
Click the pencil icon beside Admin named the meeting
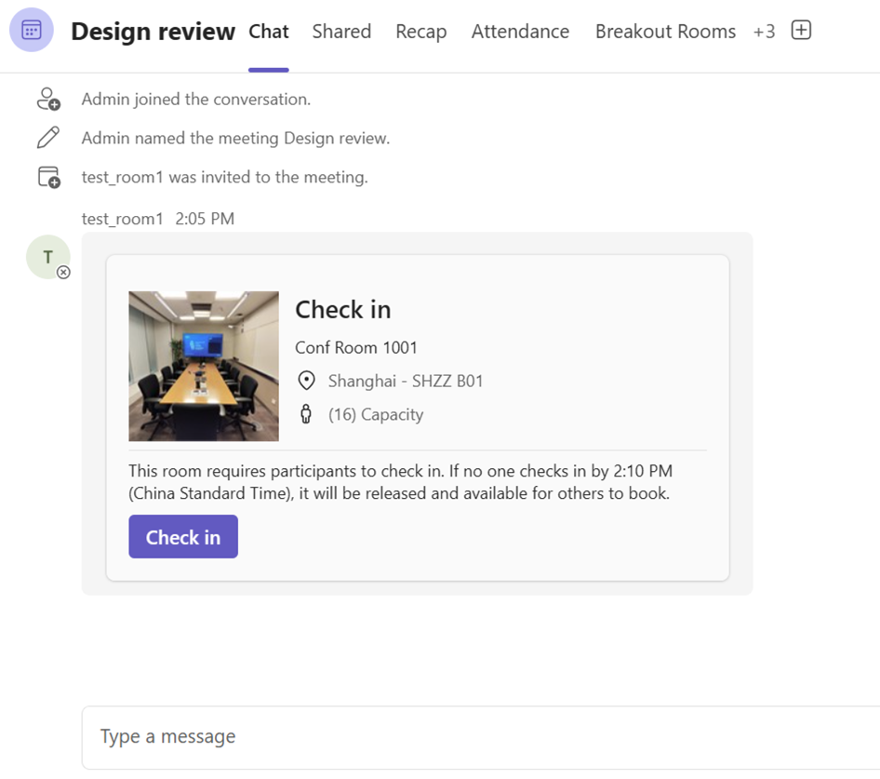[48, 138]
